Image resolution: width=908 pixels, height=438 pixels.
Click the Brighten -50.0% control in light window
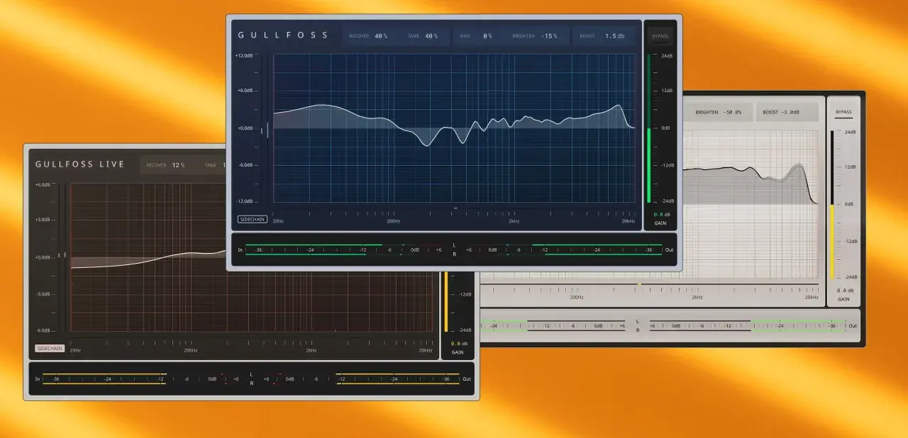[718, 112]
